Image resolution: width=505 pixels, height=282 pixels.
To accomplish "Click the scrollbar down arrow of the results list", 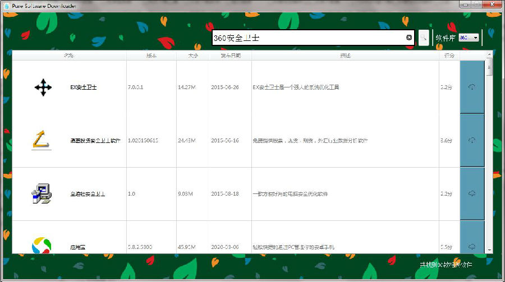I will pyautogui.click(x=489, y=250).
